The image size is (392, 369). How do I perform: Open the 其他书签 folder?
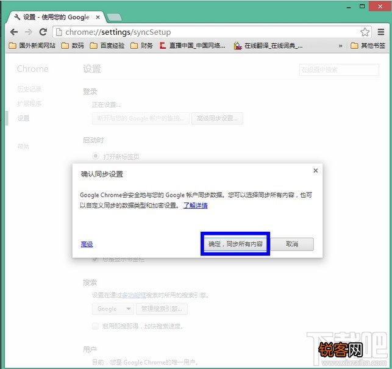368,46
